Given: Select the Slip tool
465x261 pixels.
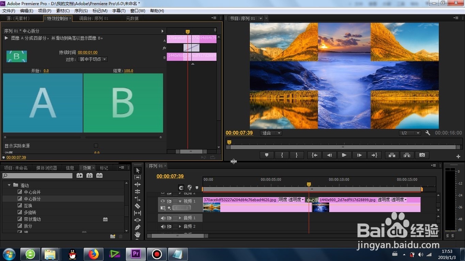Looking at the screenshot, I should (137, 213).
